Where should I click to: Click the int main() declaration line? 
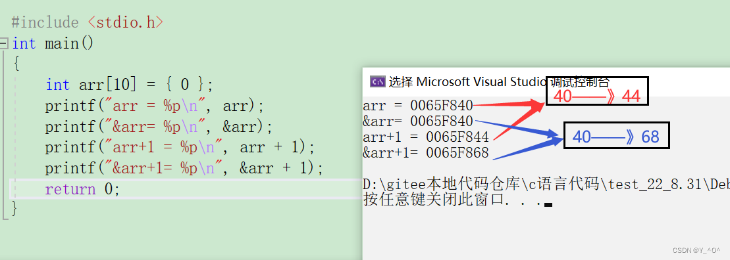pos(53,43)
